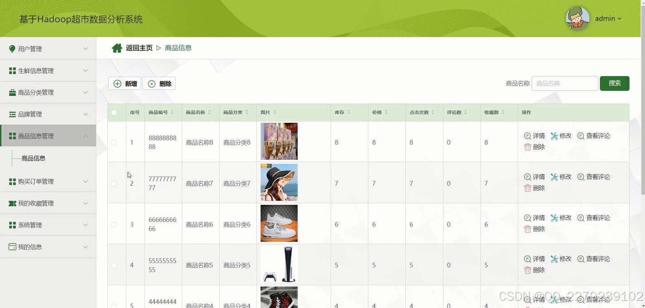Image resolution: width=645 pixels, height=308 pixels.
Task: Expand the 品牌管理 sidebar chevron
Action: [86, 114]
